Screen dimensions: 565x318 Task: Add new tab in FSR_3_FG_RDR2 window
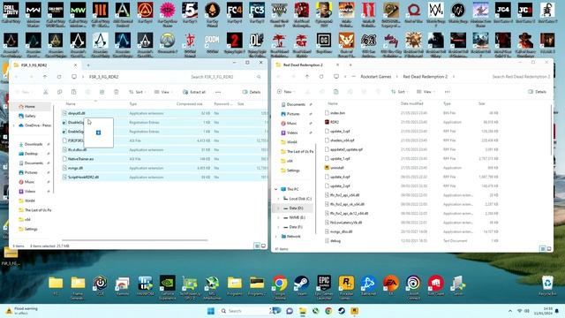click(88, 65)
